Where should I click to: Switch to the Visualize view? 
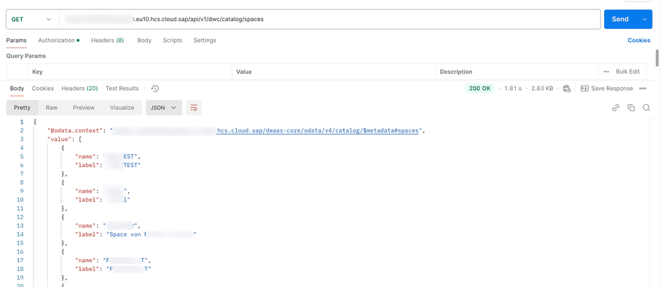[x=122, y=108]
